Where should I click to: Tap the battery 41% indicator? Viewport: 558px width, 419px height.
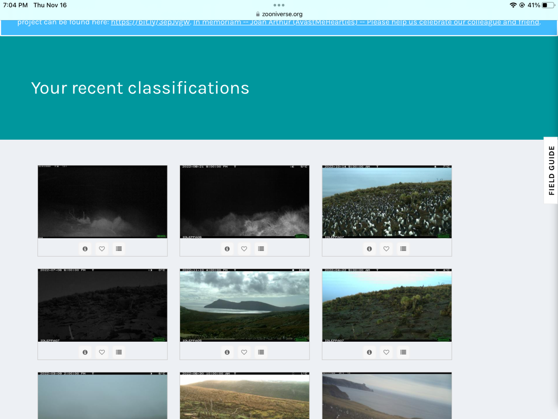[x=541, y=5]
